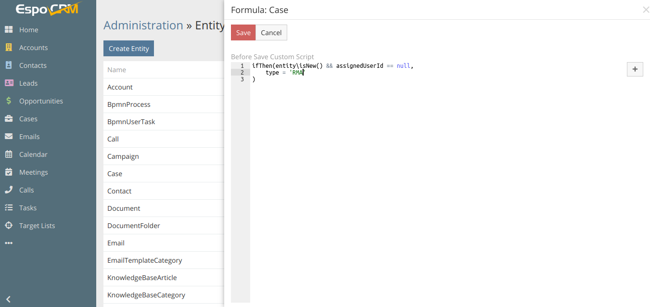Expand more navigation items with ellipsis
Image resolution: width=650 pixels, height=307 pixels.
(x=9, y=243)
